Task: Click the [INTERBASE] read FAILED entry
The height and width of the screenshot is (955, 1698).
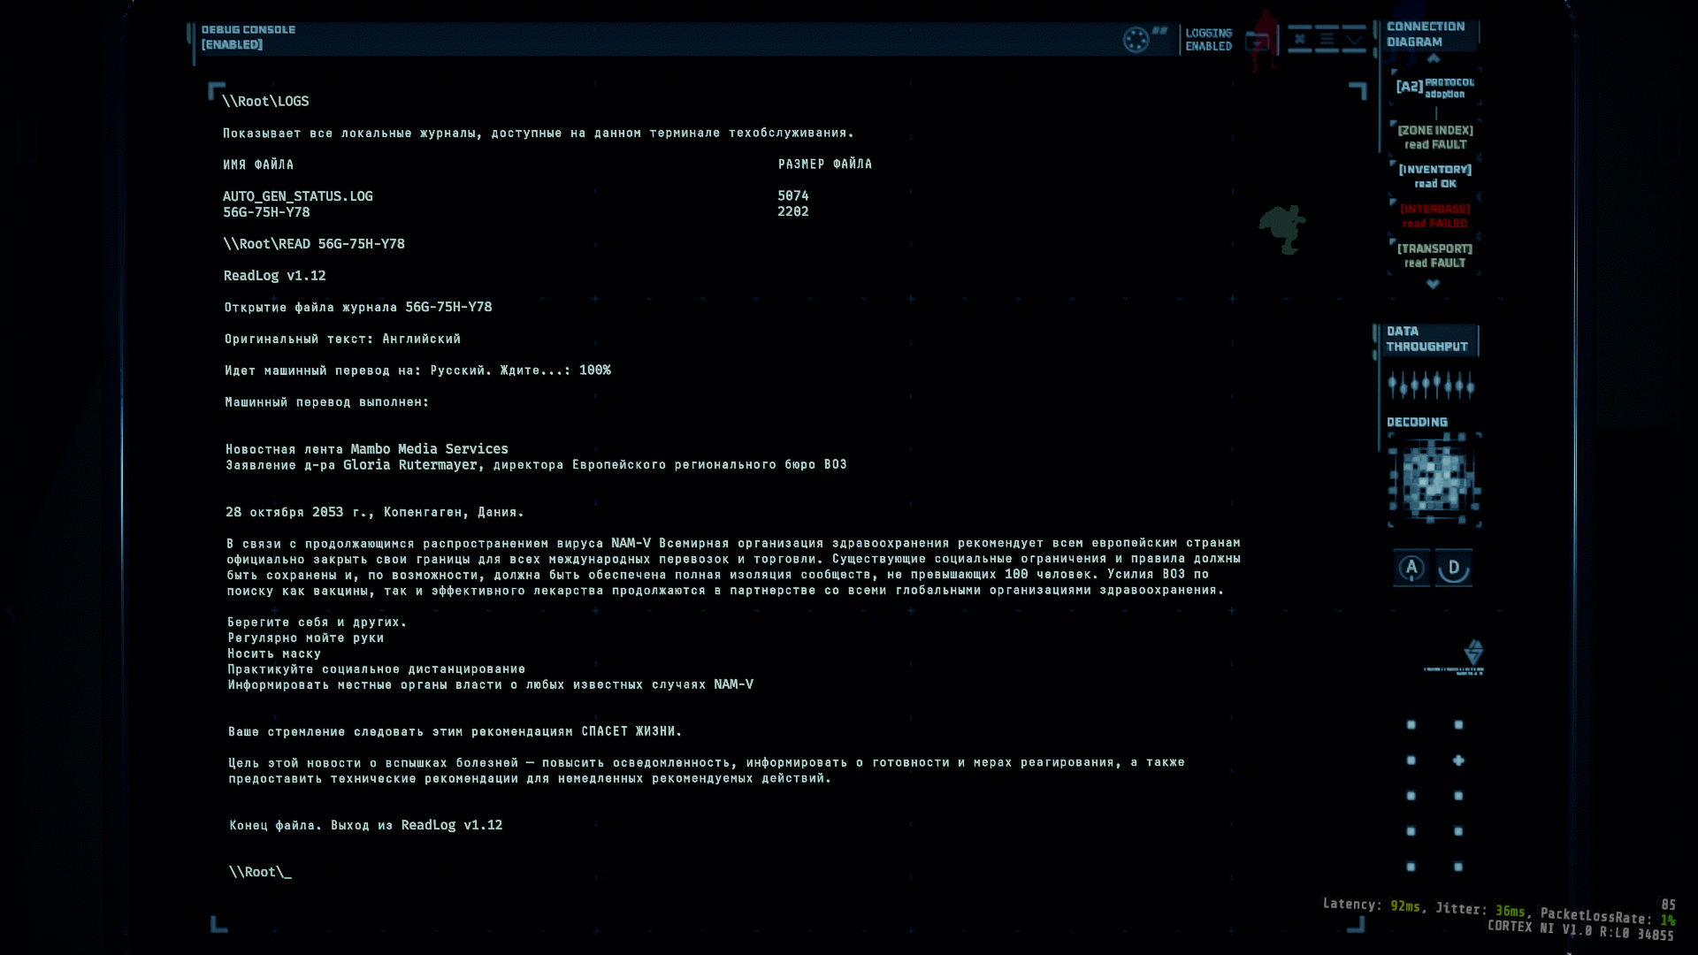Action: click(x=1434, y=216)
